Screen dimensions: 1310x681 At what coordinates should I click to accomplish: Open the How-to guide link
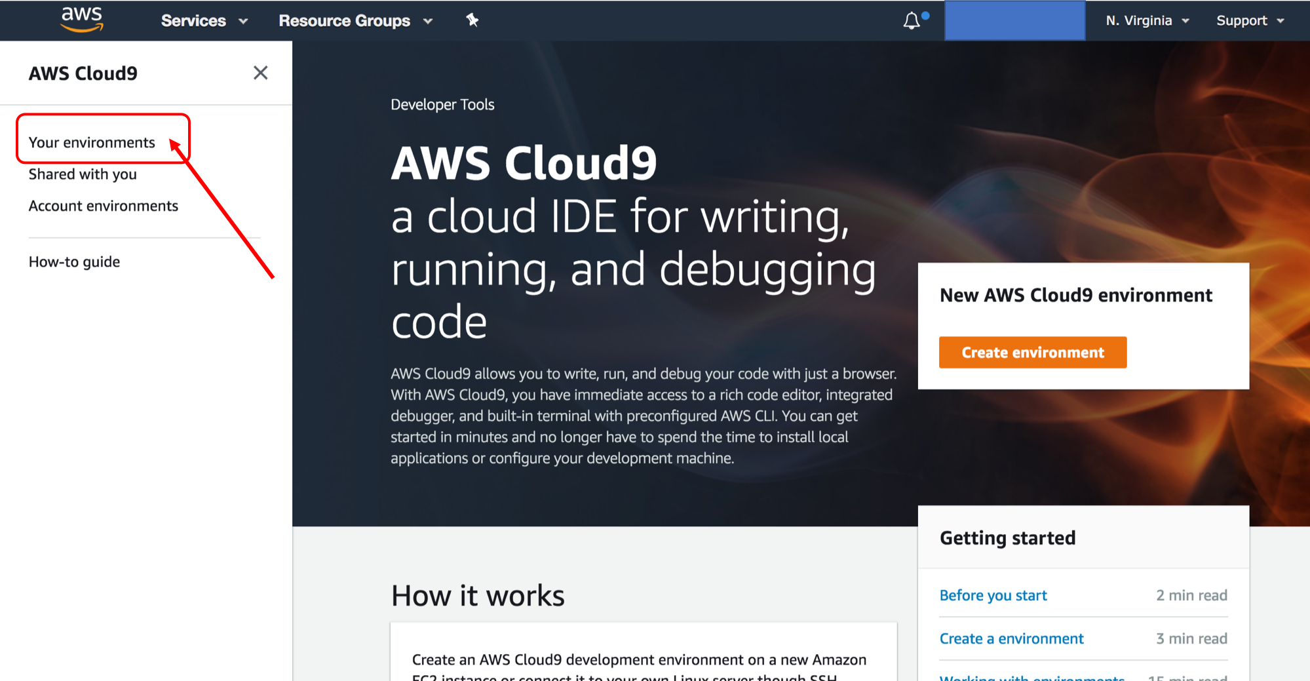pyautogui.click(x=74, y=262)
